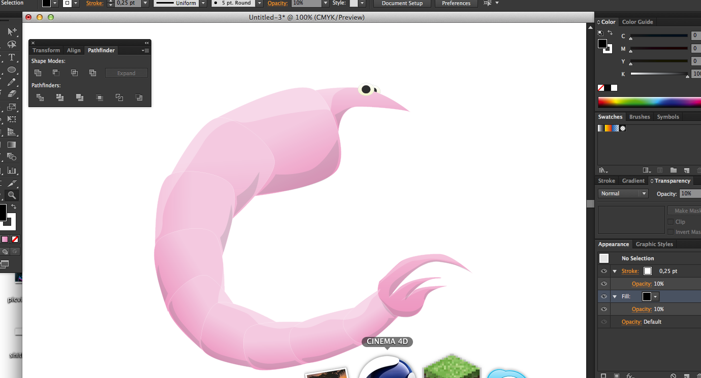
Task: Open the Normal blending mode dropdown
Action: pos(623,193)
